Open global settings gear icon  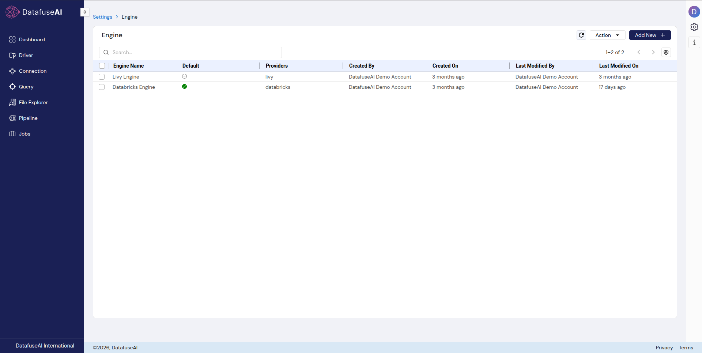(x=694, y=27)
